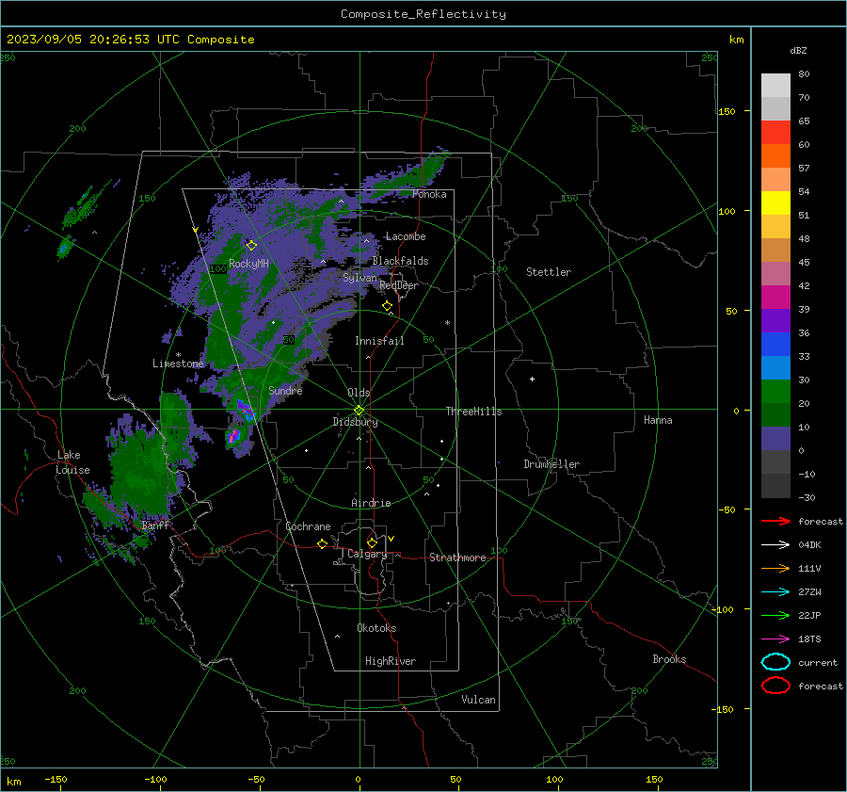
Task: Click the RockyMH label on the map
Action: (248, 264)
